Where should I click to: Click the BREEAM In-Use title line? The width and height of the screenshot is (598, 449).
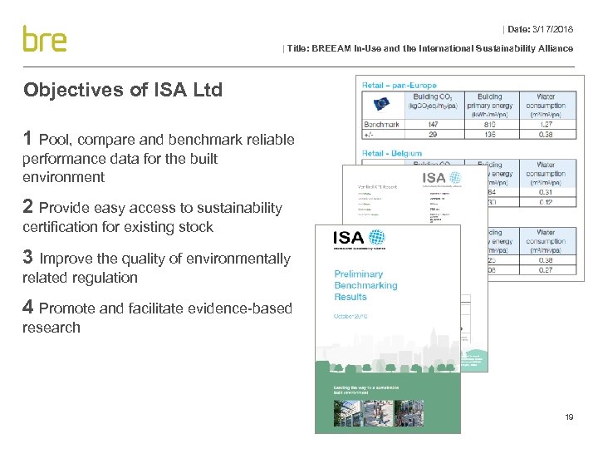(430, 48)
